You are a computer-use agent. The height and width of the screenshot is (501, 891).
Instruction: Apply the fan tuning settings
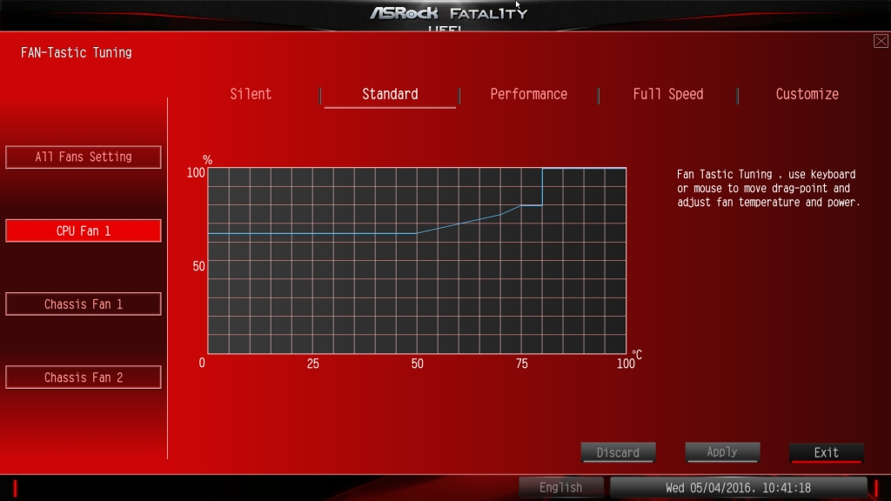[x=722, y=452]
